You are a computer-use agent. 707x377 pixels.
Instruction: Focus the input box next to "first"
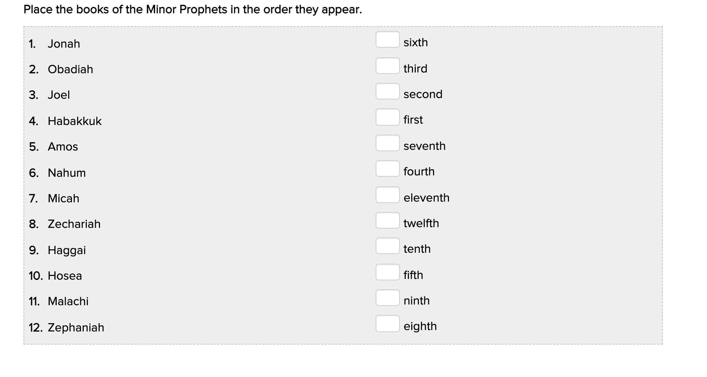pos(387,117)
